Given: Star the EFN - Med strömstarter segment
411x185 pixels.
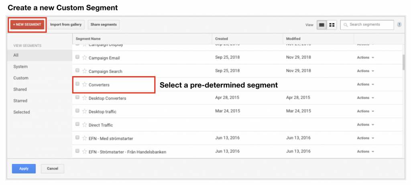Looking at the screenshot, I should point(84,138).
